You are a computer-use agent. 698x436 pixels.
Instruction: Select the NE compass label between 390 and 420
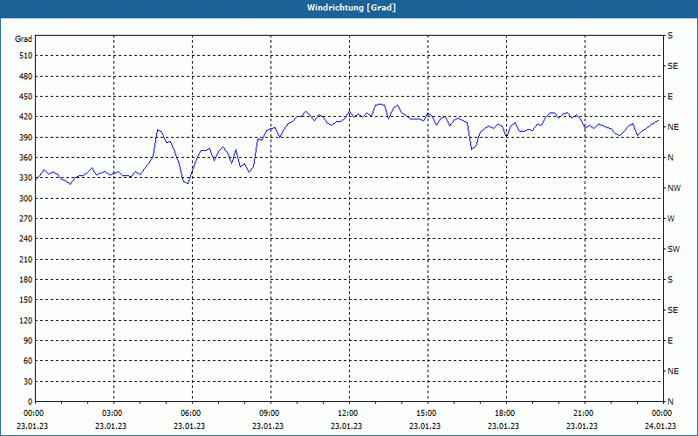pos(674,127)
